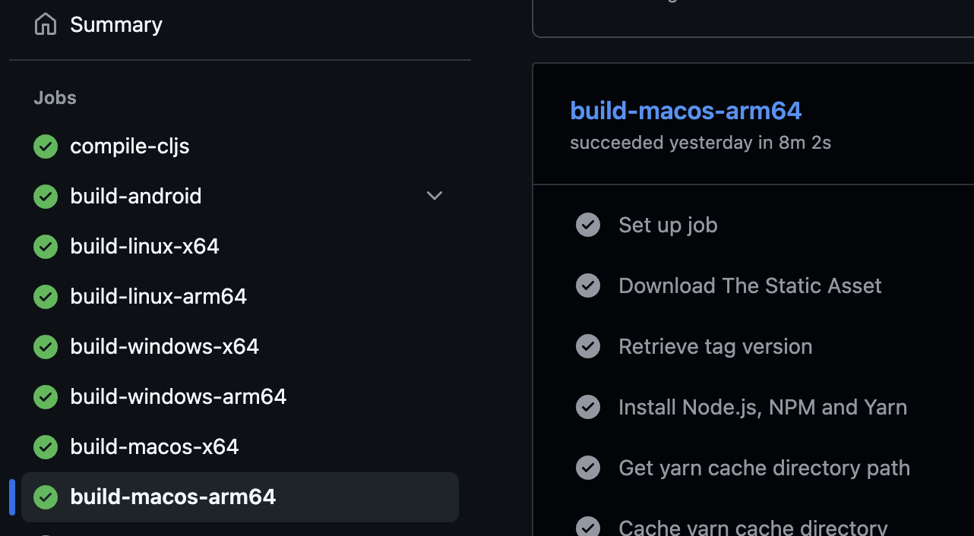The width and height of the screenshot is (974, 536).
Task: Go to the build-macos-x64 job
Action: 154,446
